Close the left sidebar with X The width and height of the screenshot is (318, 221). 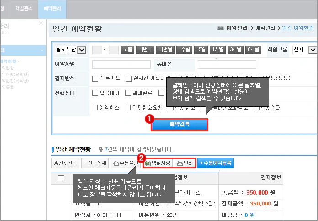(x=41, y=23)
